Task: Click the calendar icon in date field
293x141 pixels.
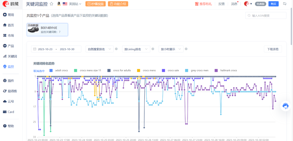Action: coord(34,49)
